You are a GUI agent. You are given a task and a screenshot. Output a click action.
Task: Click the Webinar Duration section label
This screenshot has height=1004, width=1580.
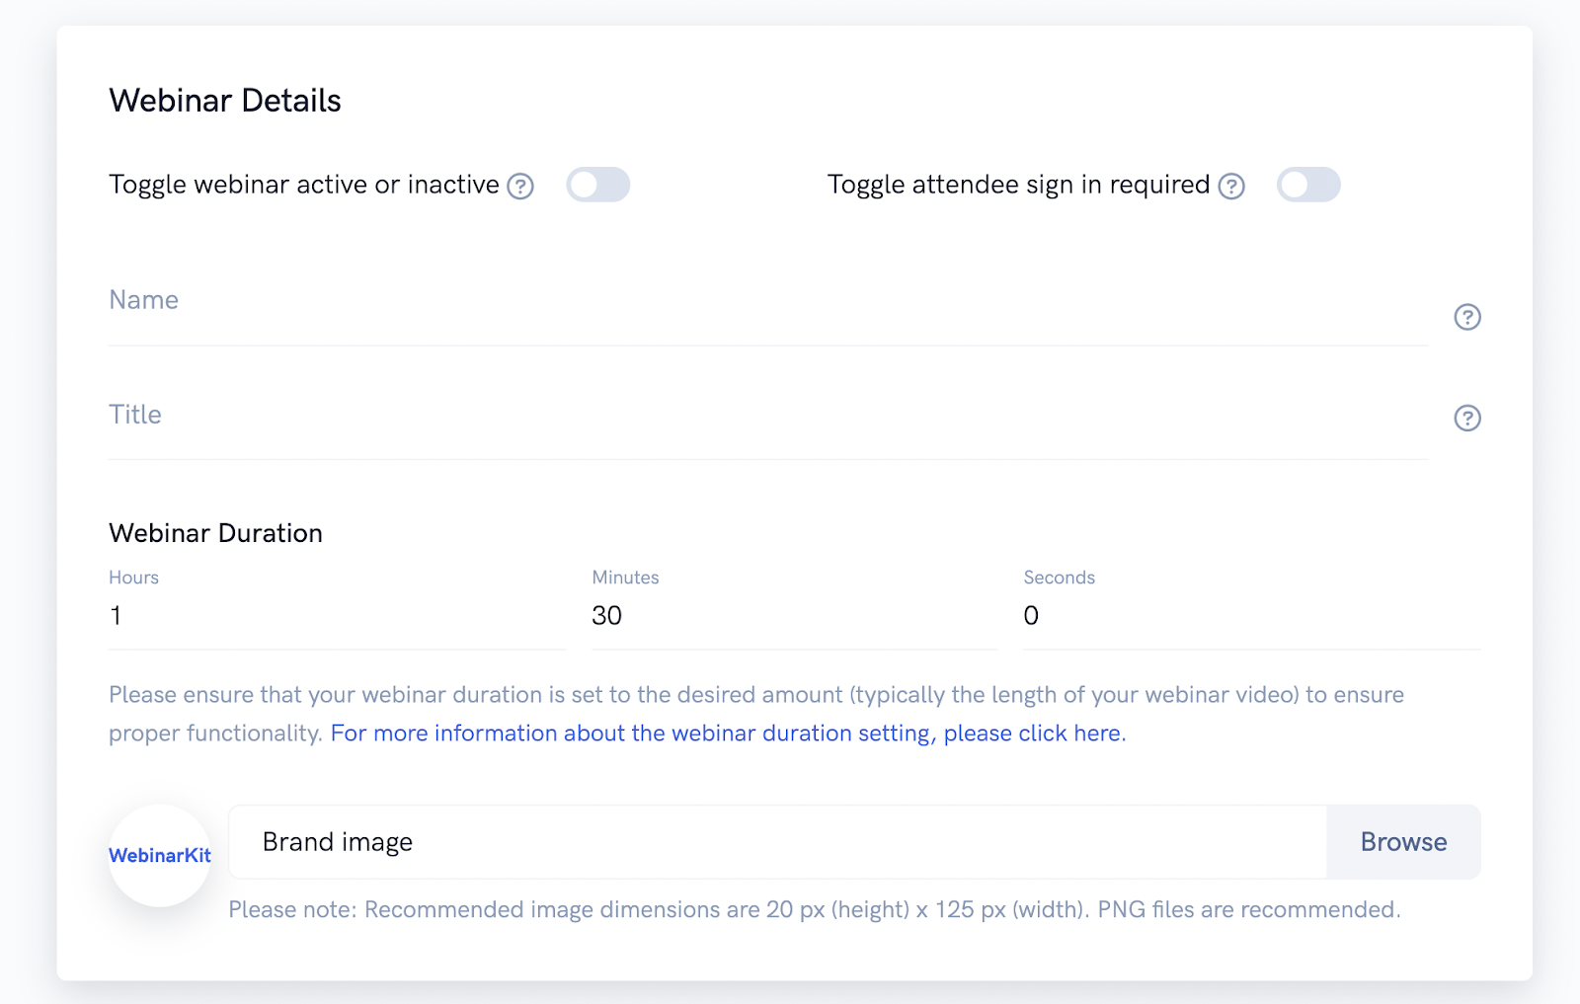(x=216, y=533)
